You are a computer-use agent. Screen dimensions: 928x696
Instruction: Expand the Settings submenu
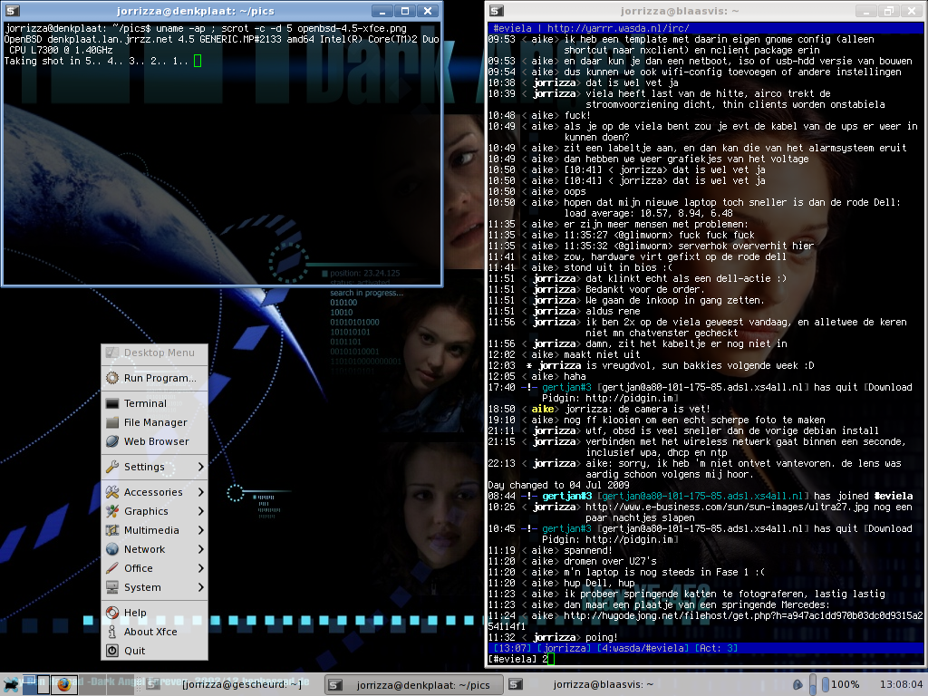point(154,467)
